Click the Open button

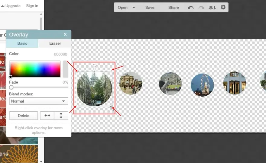pos(122,8)
